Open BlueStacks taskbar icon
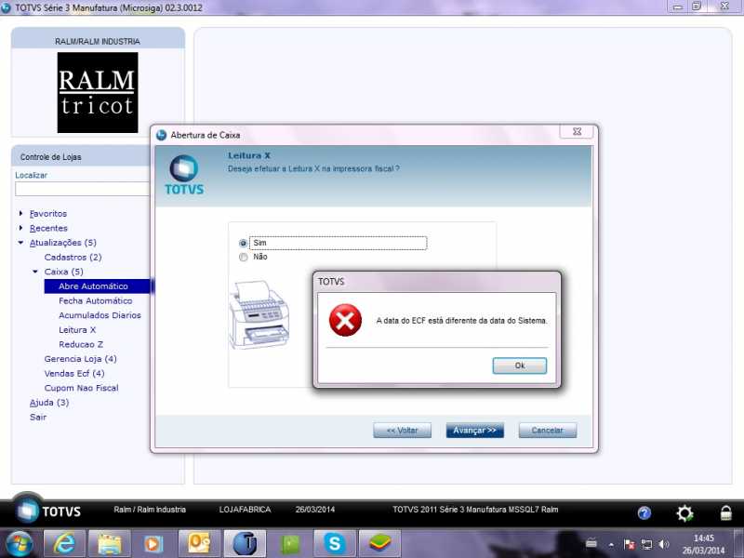The image size is (744, 558). tap(379, 544)
